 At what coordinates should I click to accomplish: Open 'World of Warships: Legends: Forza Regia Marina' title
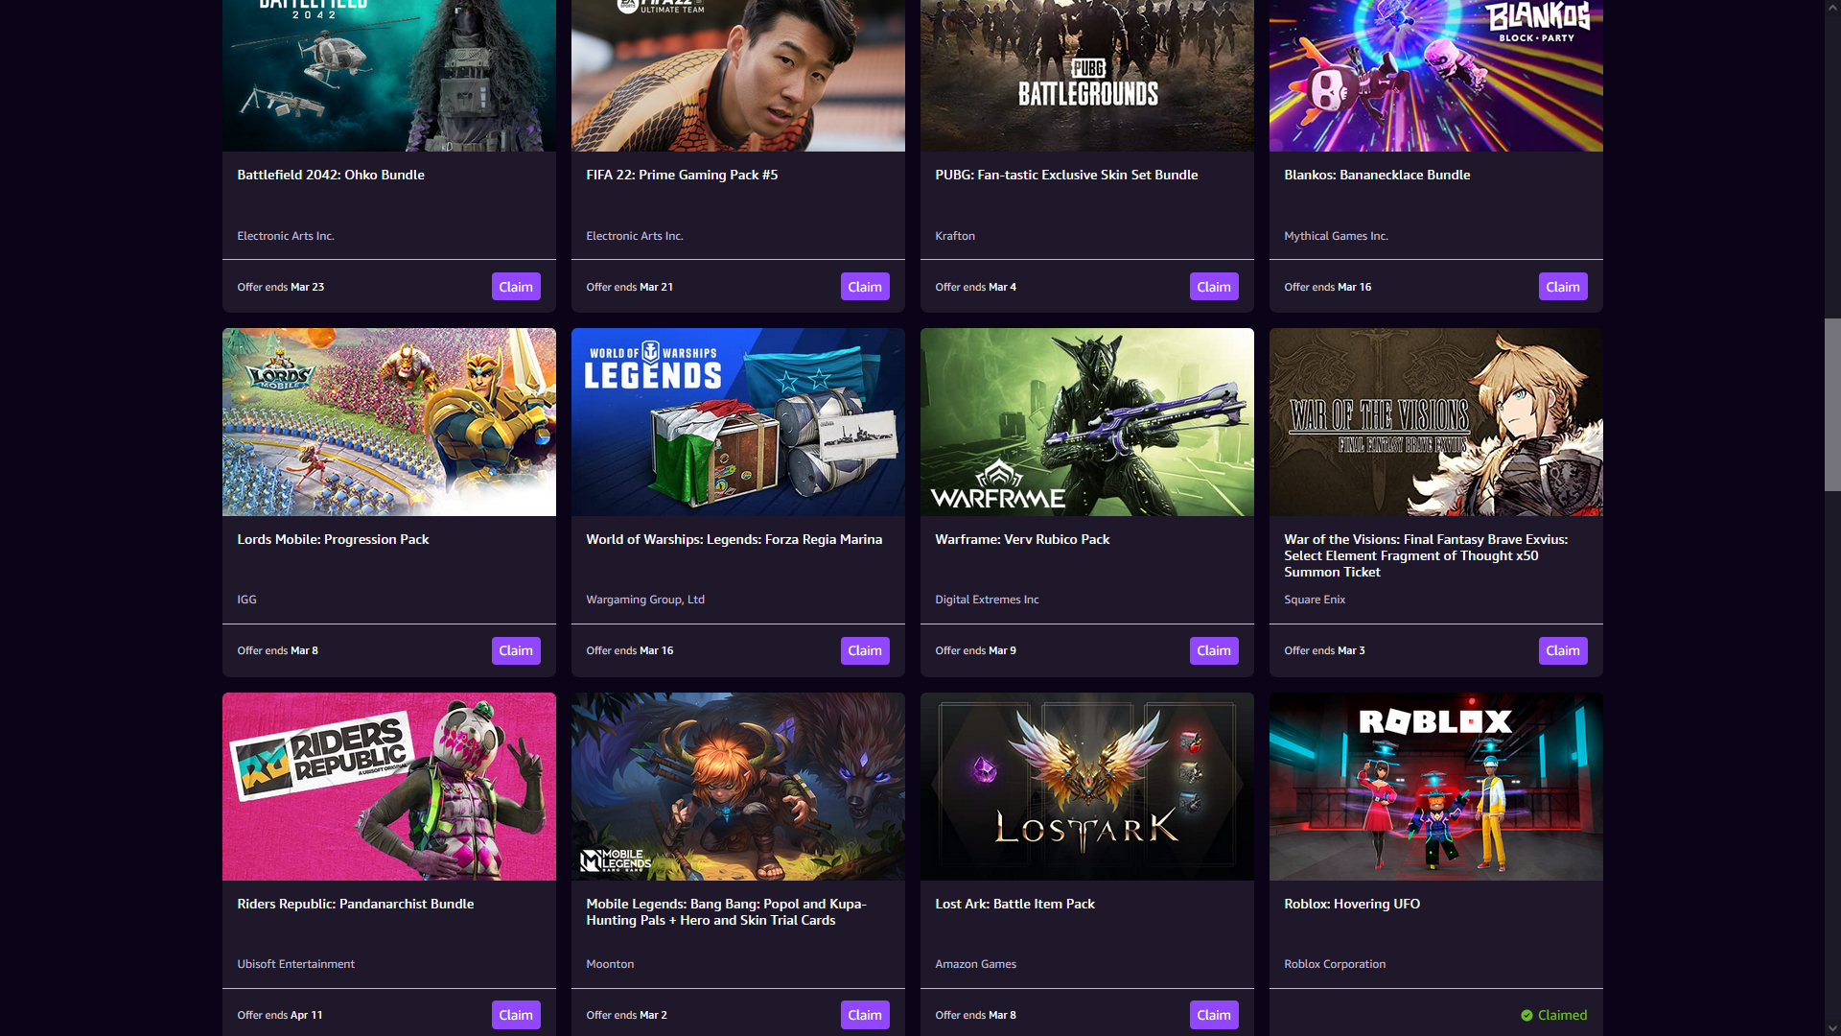pyautogui.click(x=734, y=539)
